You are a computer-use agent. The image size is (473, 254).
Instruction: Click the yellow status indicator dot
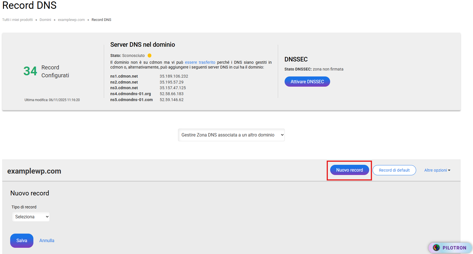(x=149, y=56)
